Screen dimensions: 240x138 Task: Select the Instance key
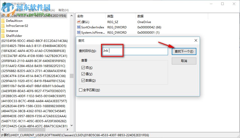12,31
